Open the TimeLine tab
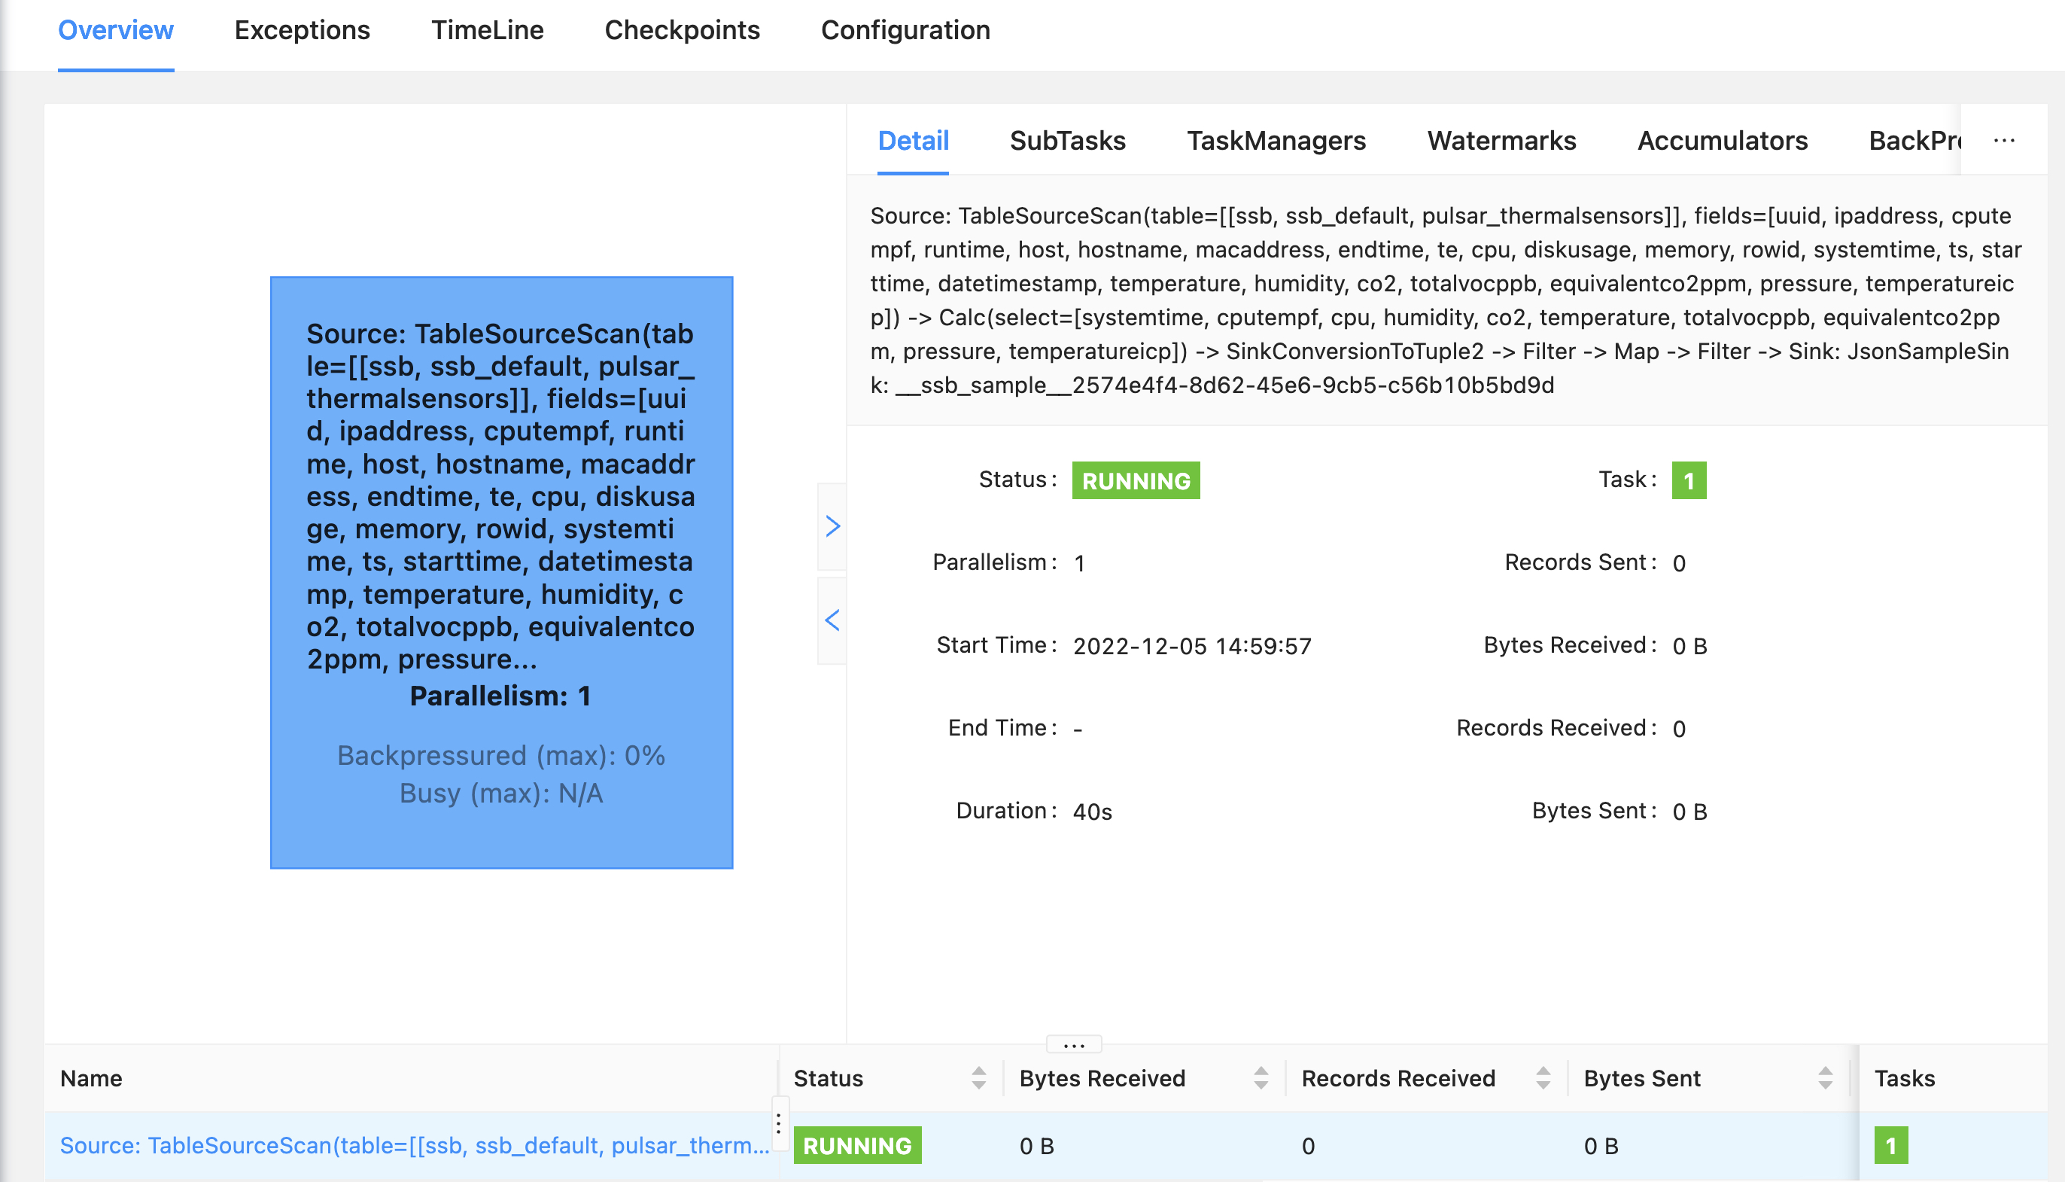The image size is (2065, 1182). point(488,30)
